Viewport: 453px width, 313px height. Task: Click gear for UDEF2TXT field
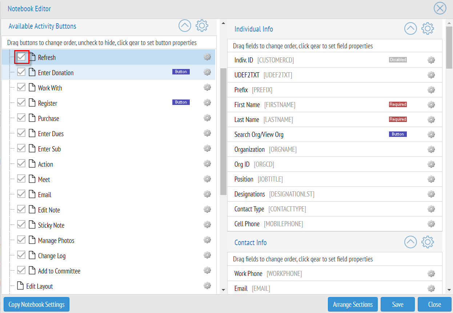coord(431,75)
